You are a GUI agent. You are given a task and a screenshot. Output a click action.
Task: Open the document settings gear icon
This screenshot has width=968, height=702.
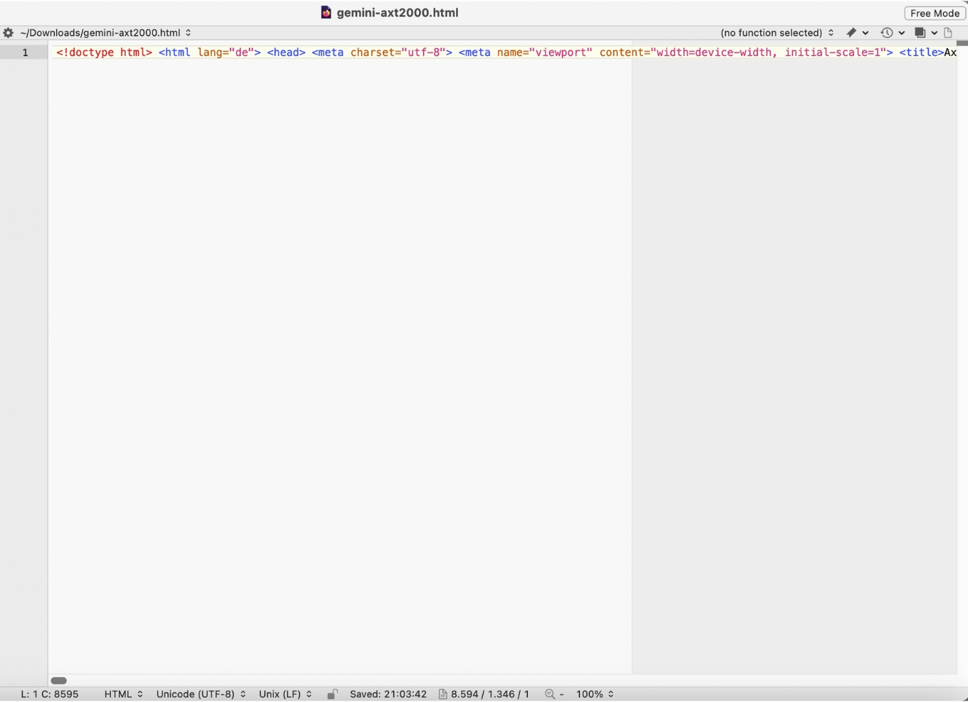pos(8,33)
